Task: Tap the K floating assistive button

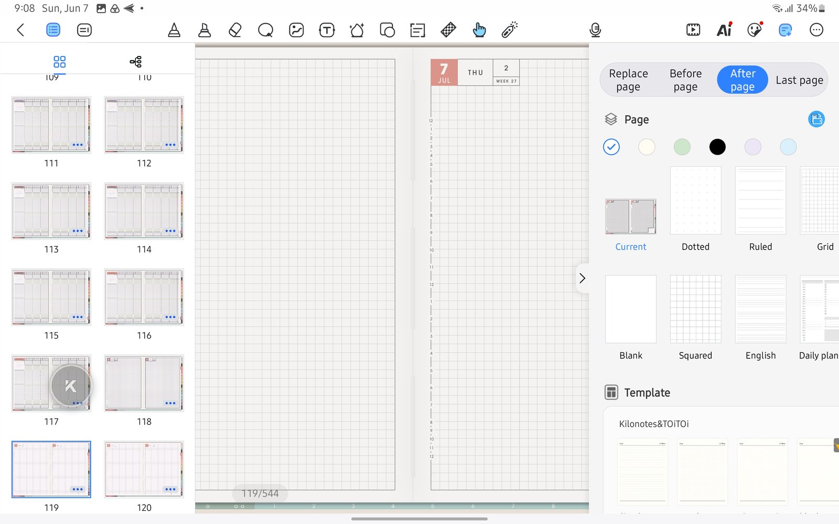Action: click(x=71, y=386)
